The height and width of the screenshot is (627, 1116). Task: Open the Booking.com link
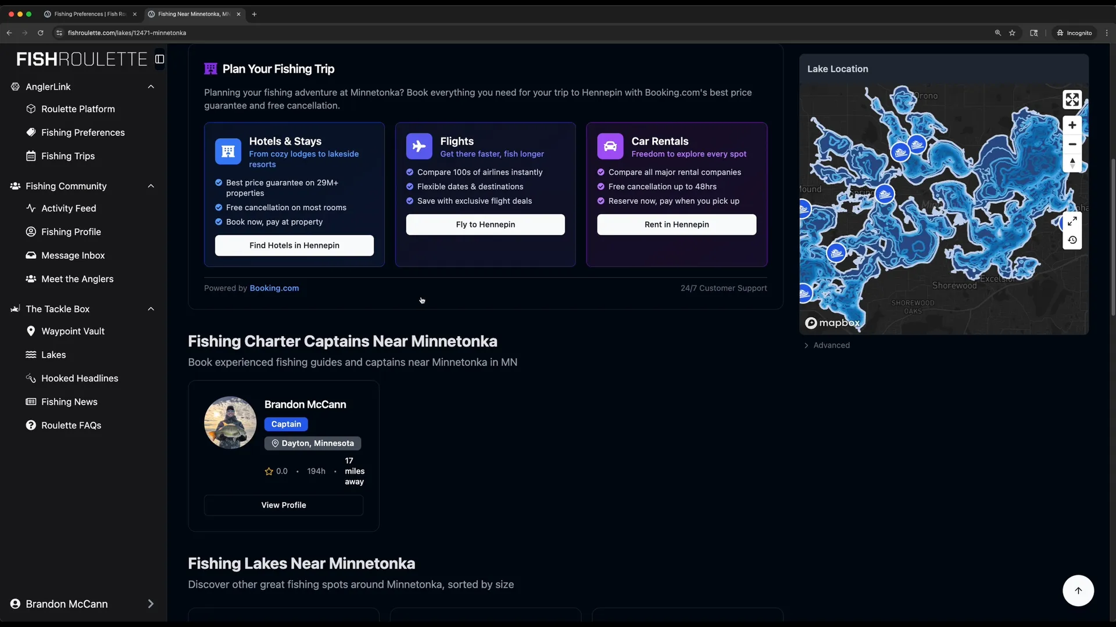click(x=273, y=288)
